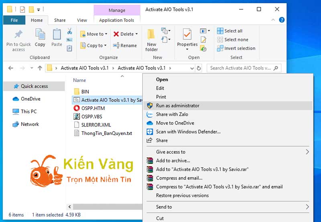Screen dimensions: 321x222
Task: Click the Properties checkmark icon
Action: point(187,34)
